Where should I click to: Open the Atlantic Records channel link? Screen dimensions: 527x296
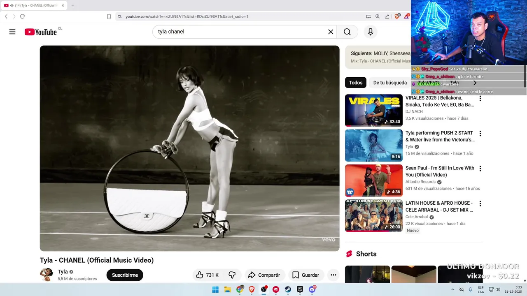[420, 182]
